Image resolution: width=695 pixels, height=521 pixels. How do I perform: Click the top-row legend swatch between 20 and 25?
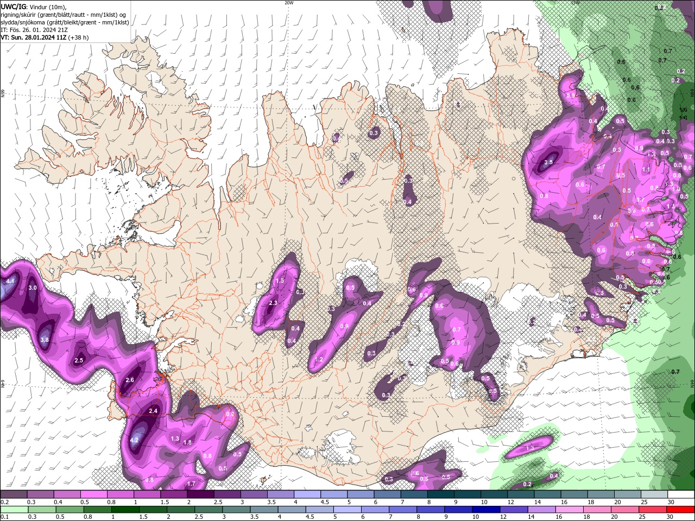628,494
